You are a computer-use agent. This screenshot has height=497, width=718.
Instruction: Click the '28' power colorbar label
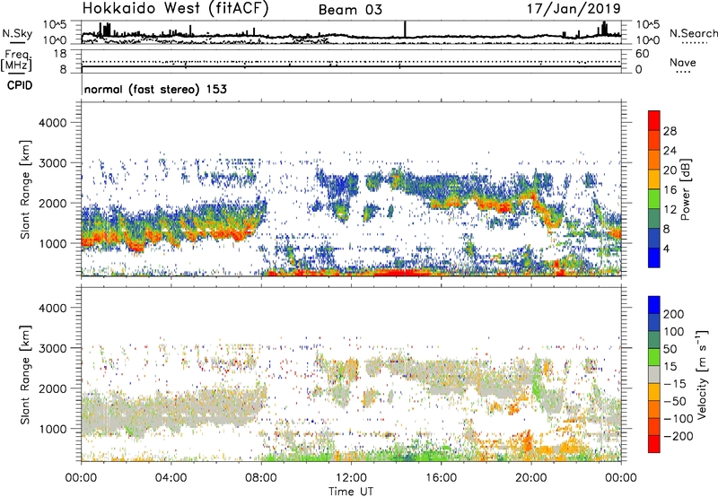(x=670, y=131)
